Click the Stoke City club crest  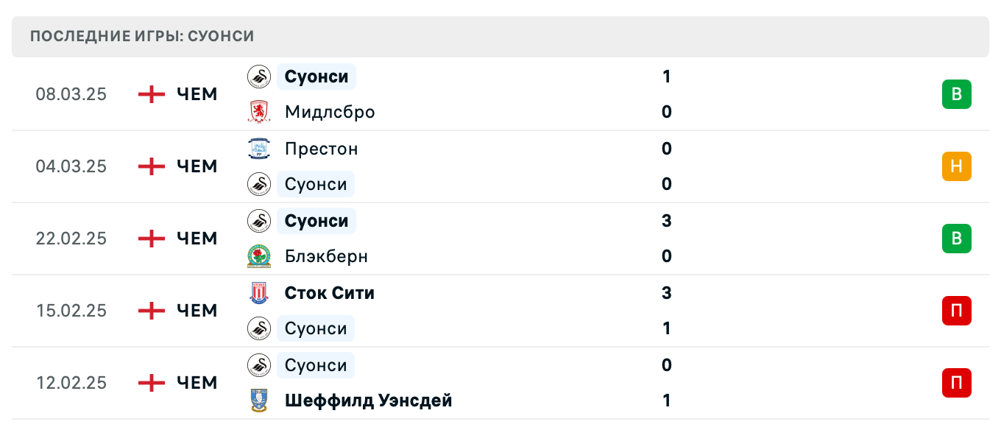click(x=259, y=293)
